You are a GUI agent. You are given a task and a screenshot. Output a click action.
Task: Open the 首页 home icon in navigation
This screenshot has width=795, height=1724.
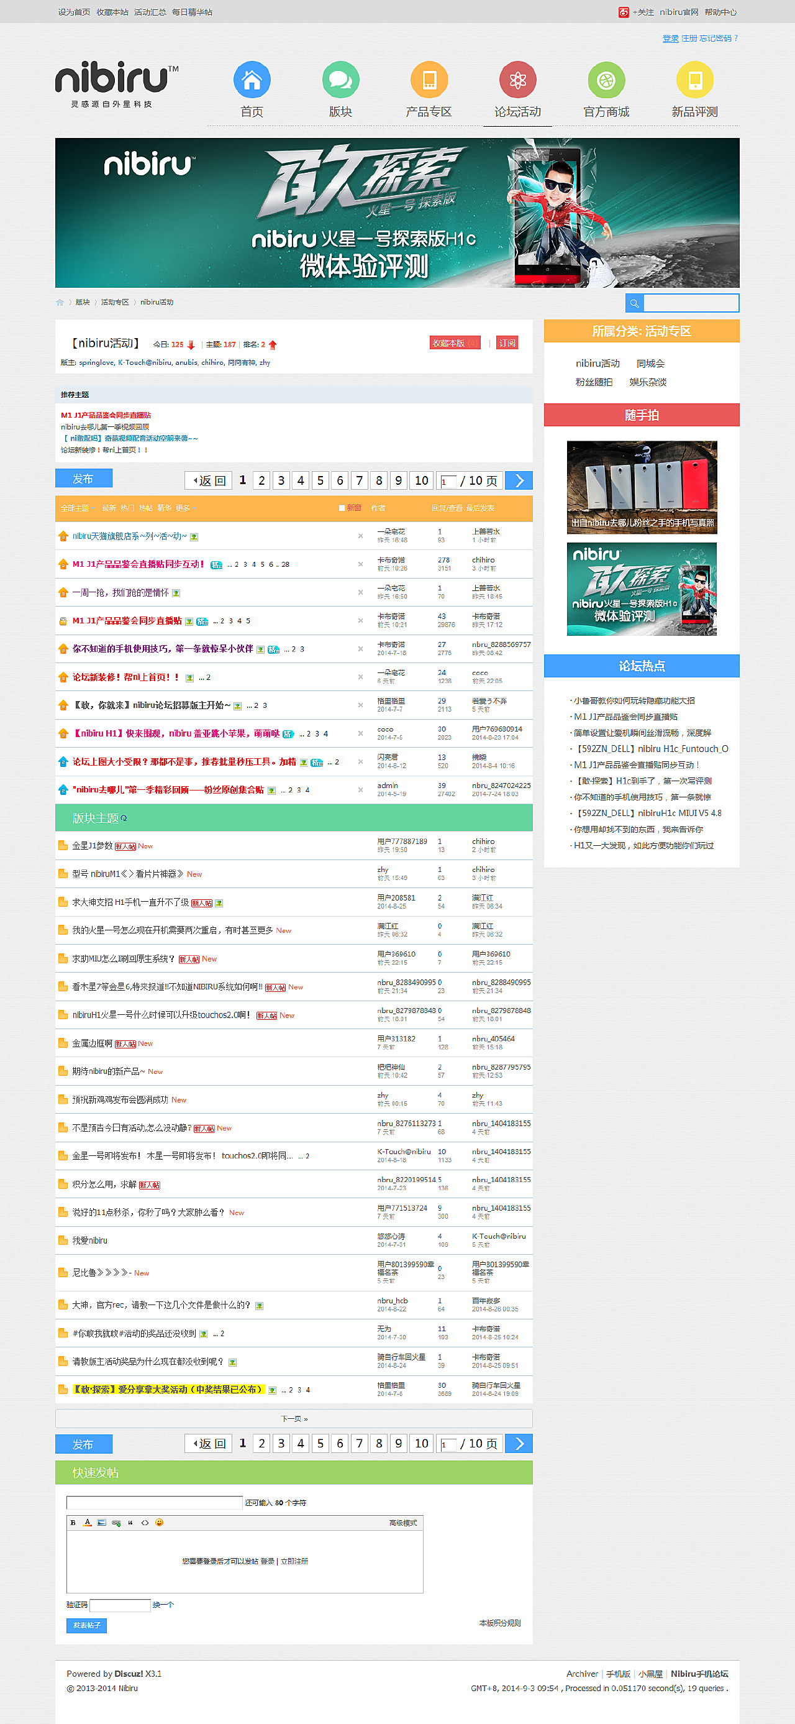coord(252,80)
